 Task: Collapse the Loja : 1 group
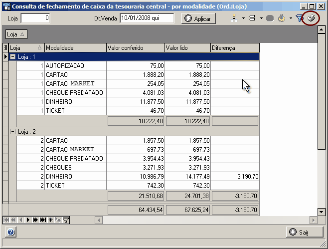pos(13,57)
